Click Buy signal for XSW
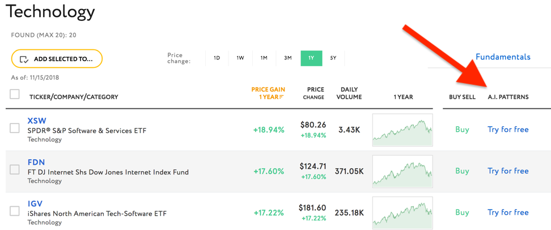551x230 pixels. [462, 130]
